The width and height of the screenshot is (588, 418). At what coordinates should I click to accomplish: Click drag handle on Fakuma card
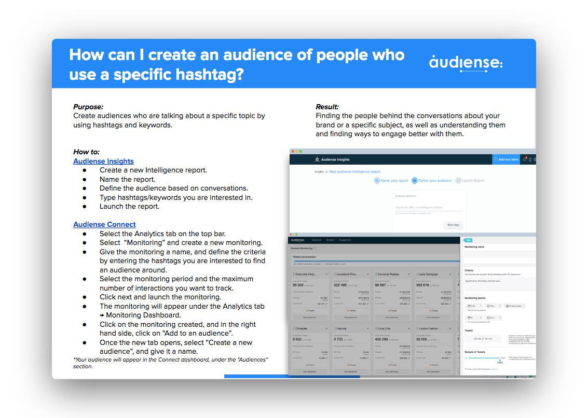(x=335, y=328)
